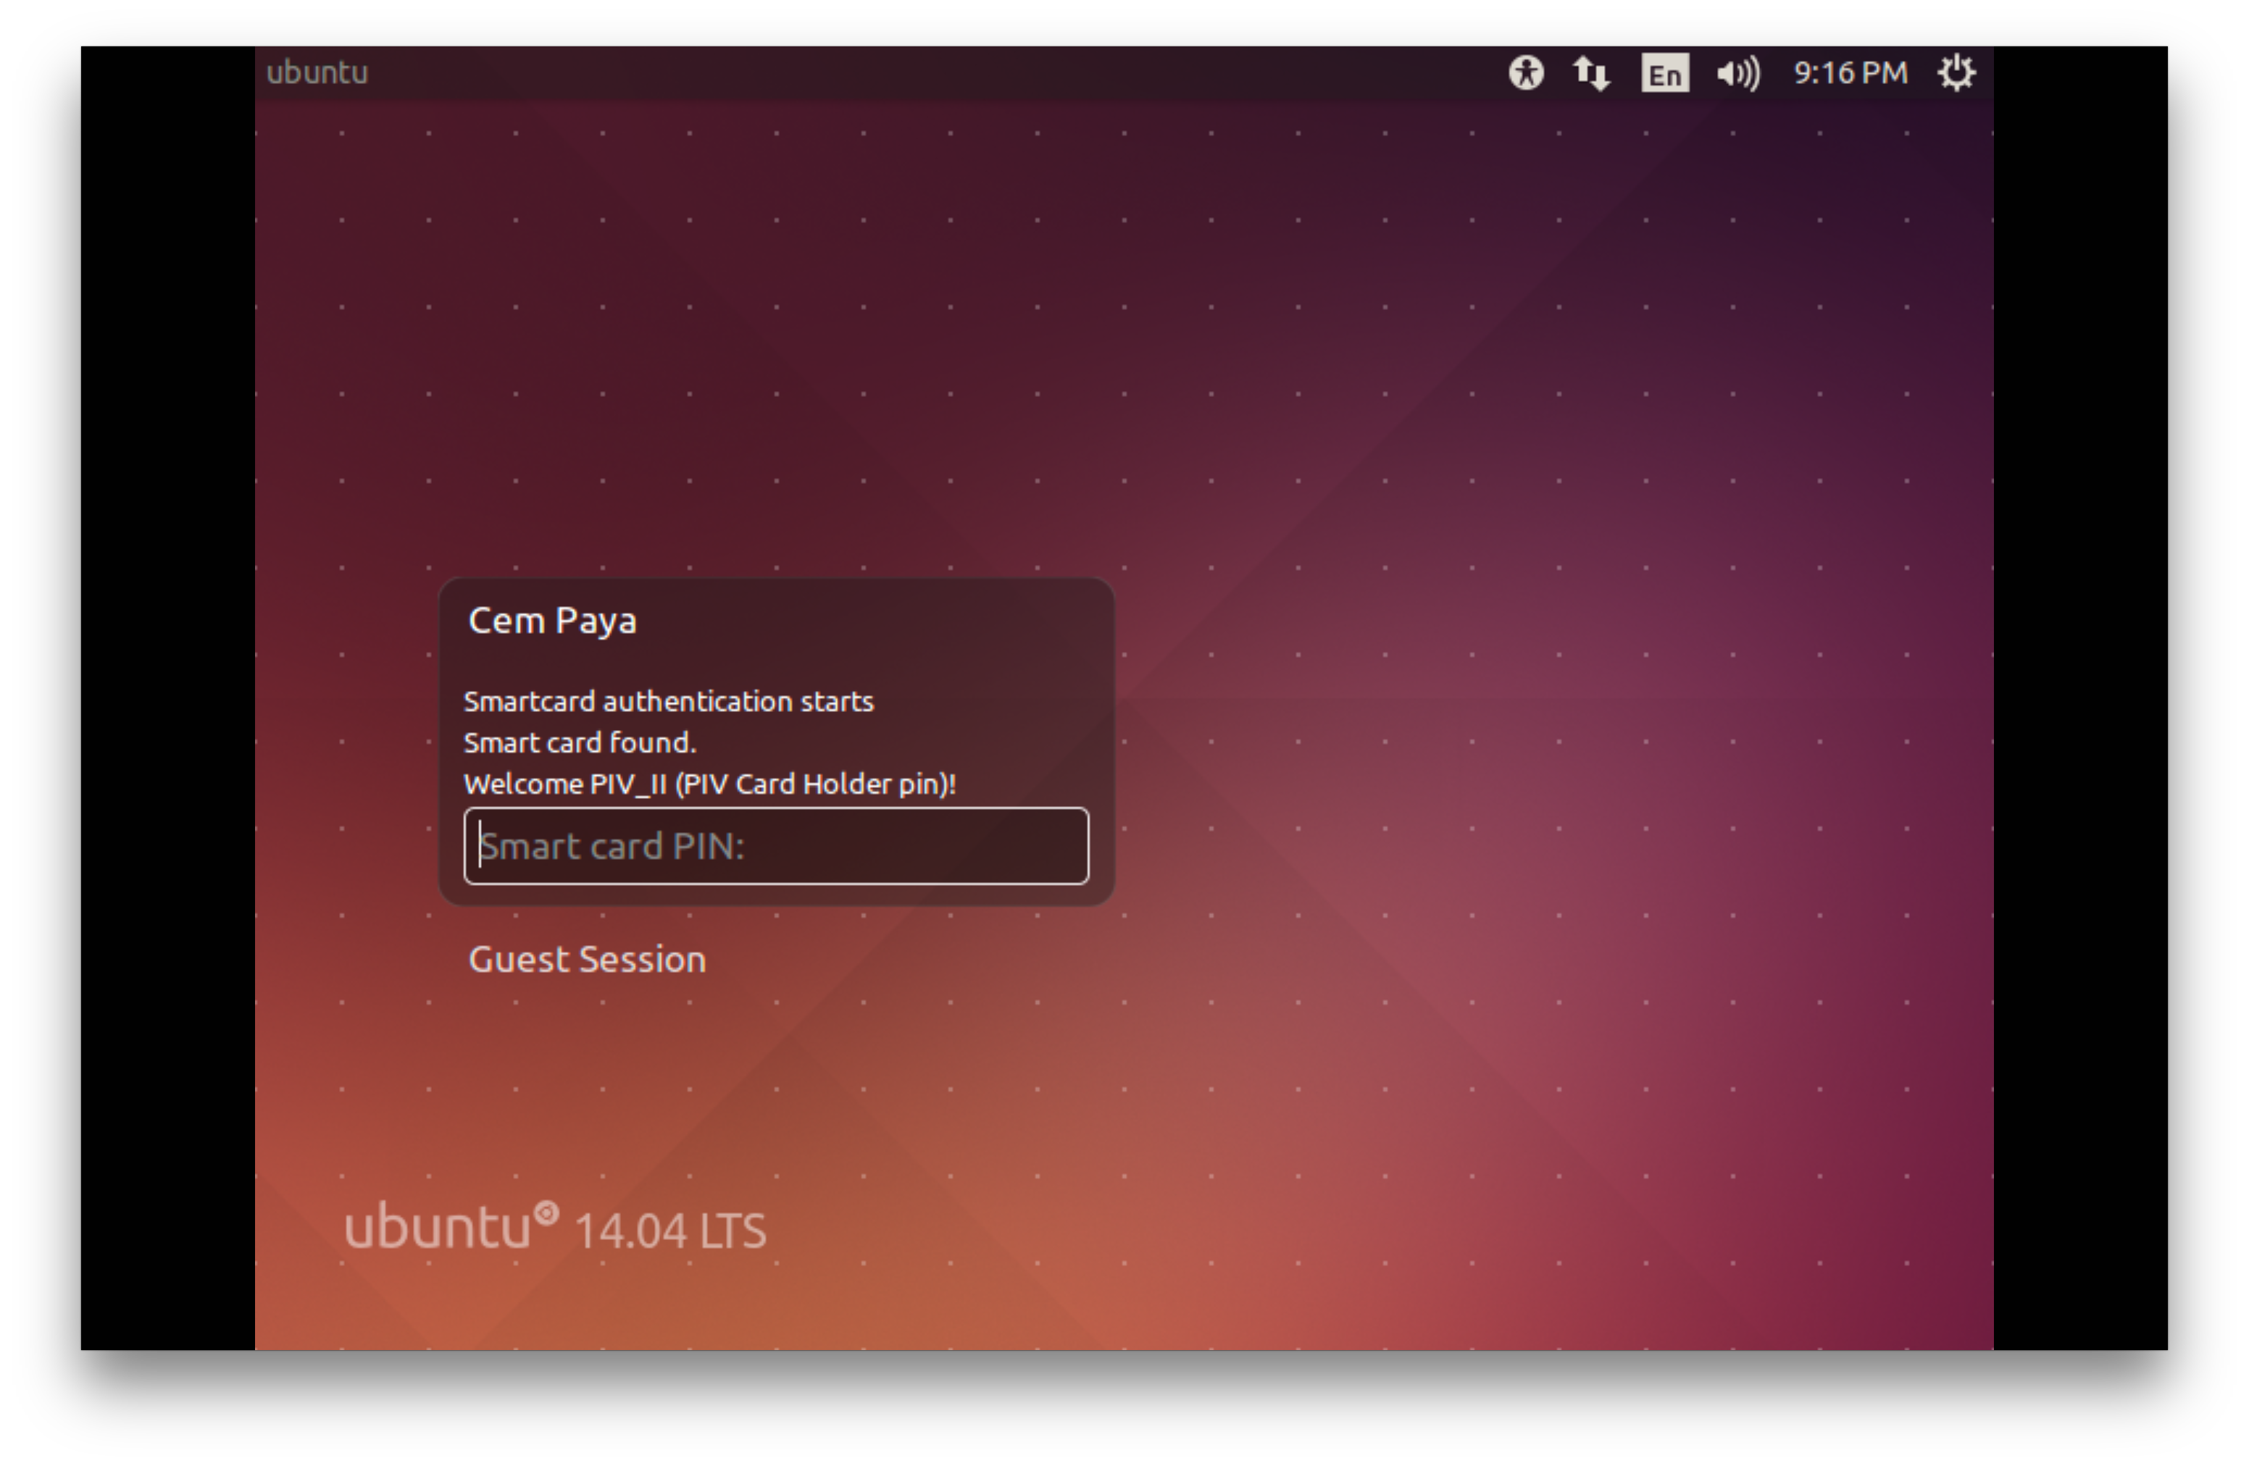Screen dimensions: 2249x1466
Task: Open the 9:16 PM clock menu
Action: tap(1850, 72)
